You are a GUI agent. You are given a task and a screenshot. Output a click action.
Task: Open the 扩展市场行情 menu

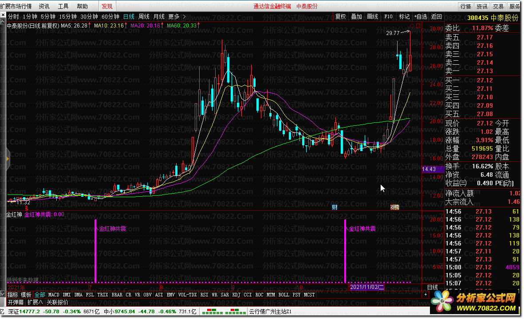(16, 6)
